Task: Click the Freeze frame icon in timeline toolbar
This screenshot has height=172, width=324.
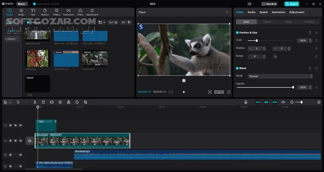Action: click(x=52, y=102)
